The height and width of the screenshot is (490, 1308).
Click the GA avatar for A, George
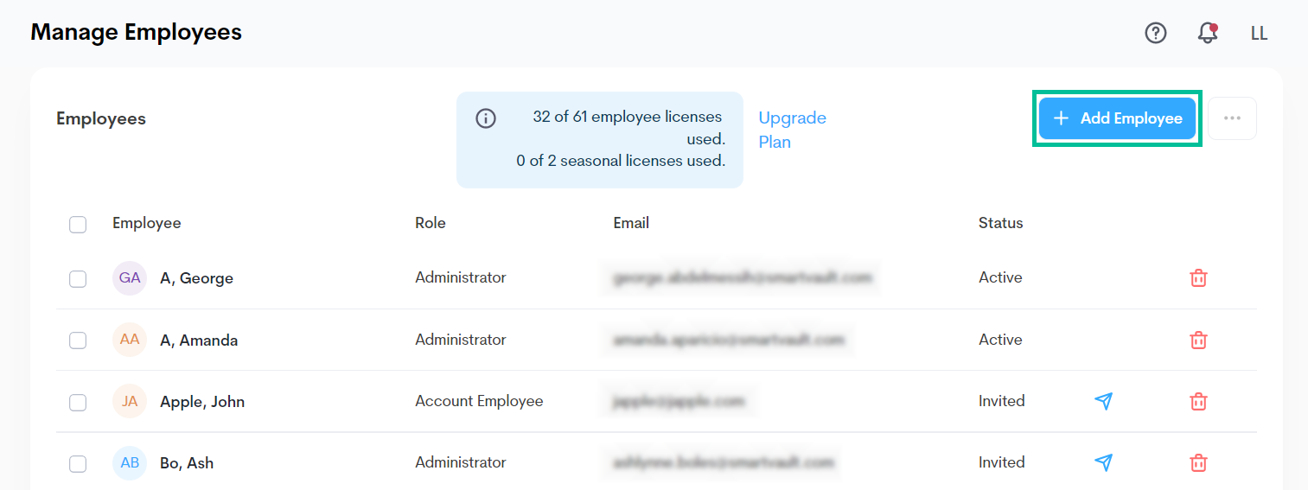click(x=130, y=278)
